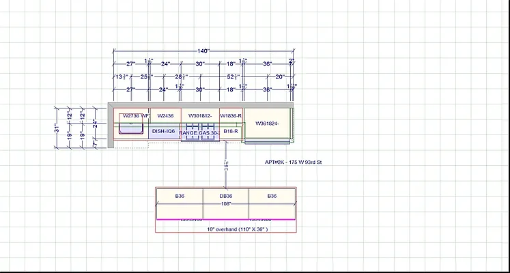Click the 140" overall dimension label

(x=203, y=51)
